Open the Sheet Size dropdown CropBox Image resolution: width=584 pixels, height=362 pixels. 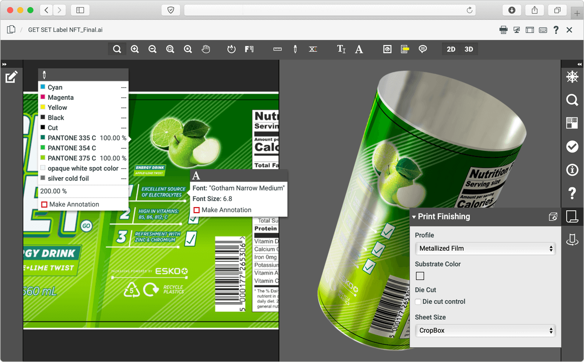485,330
